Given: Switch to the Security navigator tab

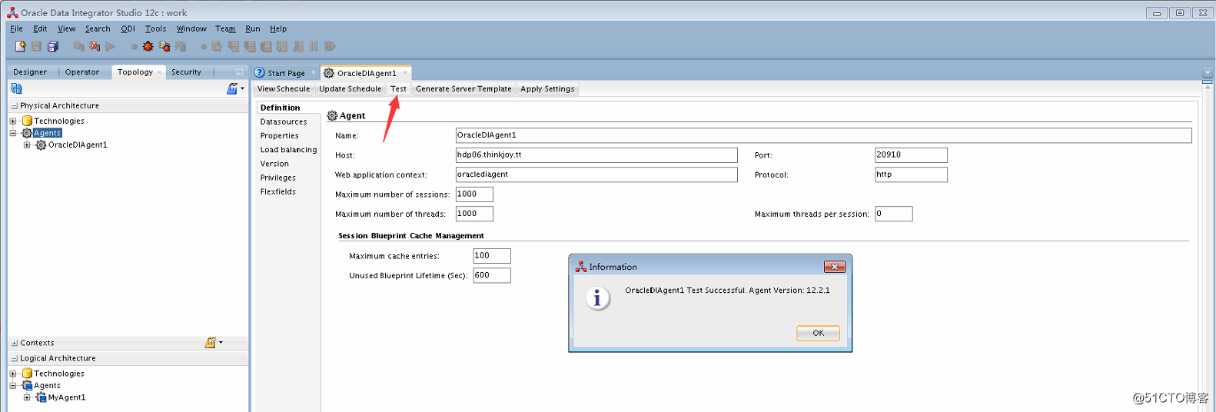Looking at the screenshot, I should coord(186,72).
